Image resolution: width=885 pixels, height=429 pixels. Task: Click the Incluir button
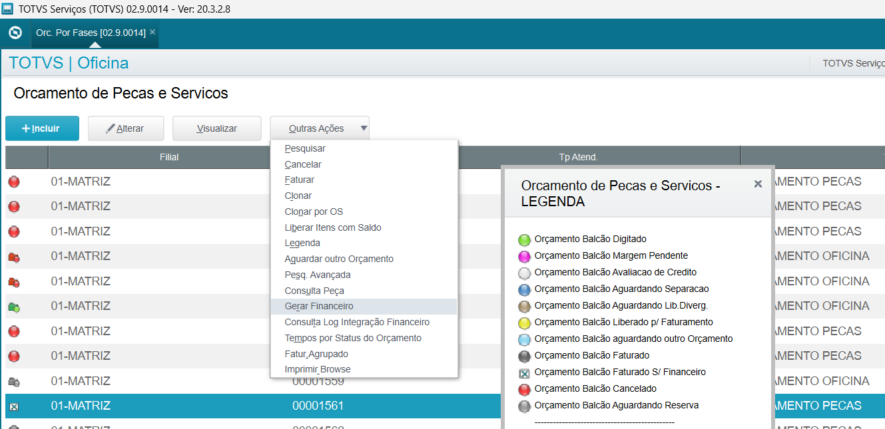coord(42,128)
